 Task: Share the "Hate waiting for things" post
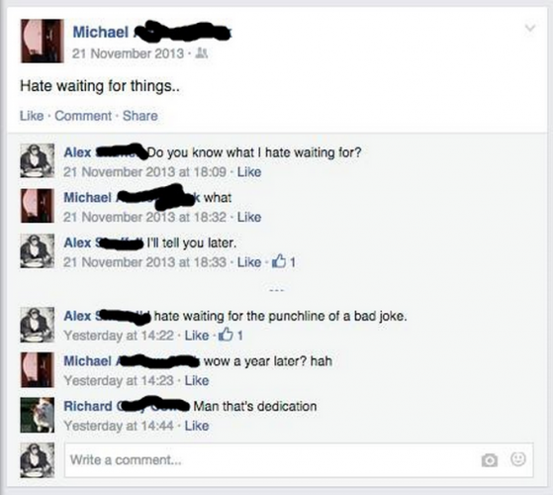(140, 116)
